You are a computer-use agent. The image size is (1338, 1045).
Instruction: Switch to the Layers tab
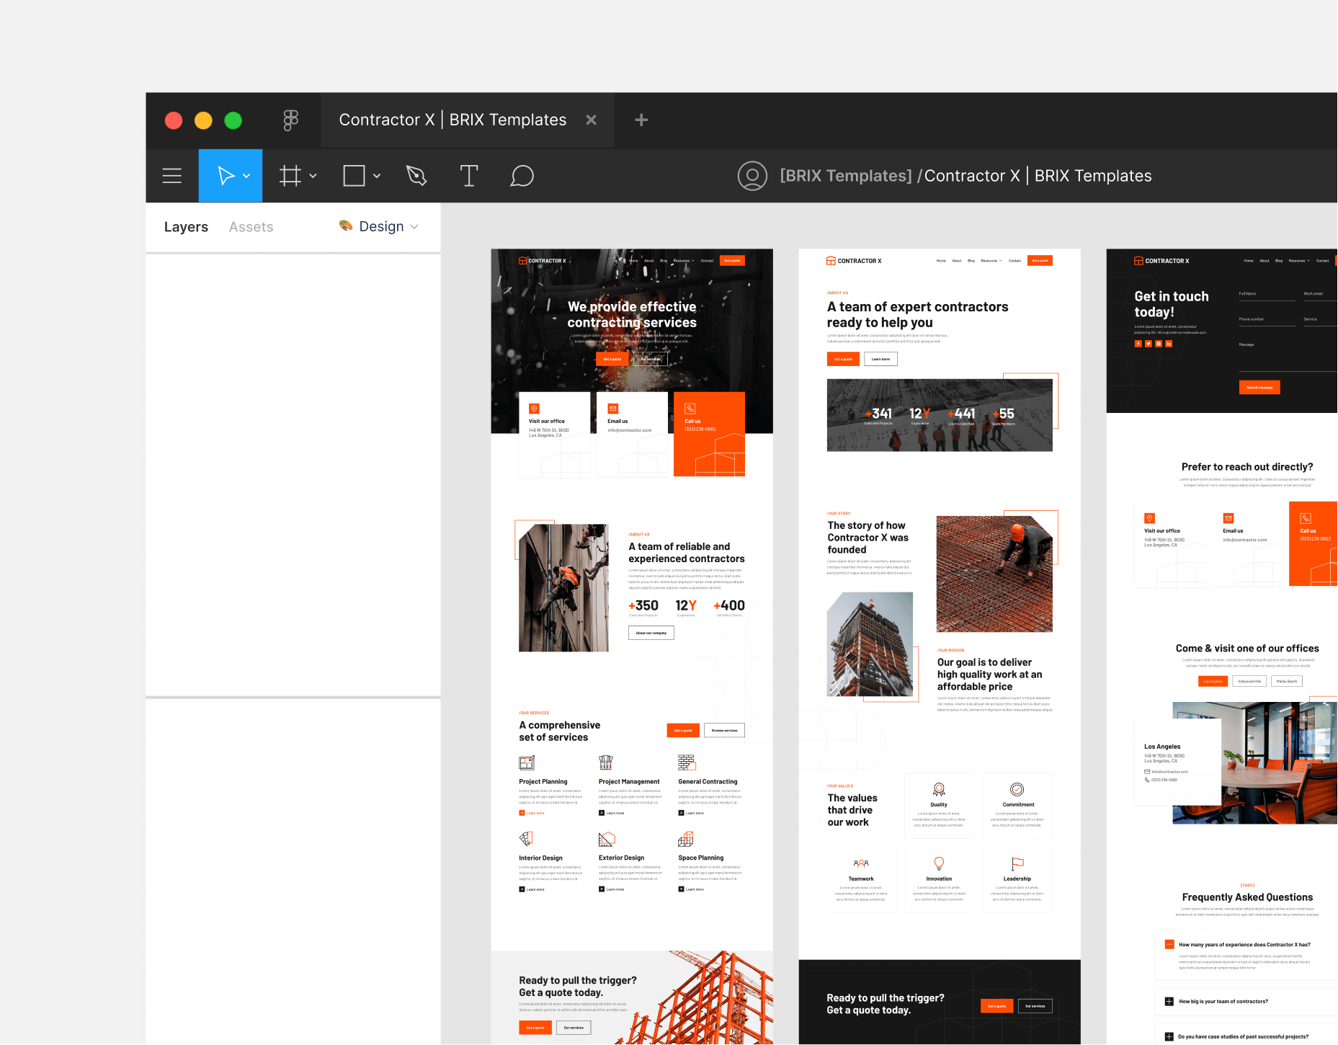coord(186,227)
